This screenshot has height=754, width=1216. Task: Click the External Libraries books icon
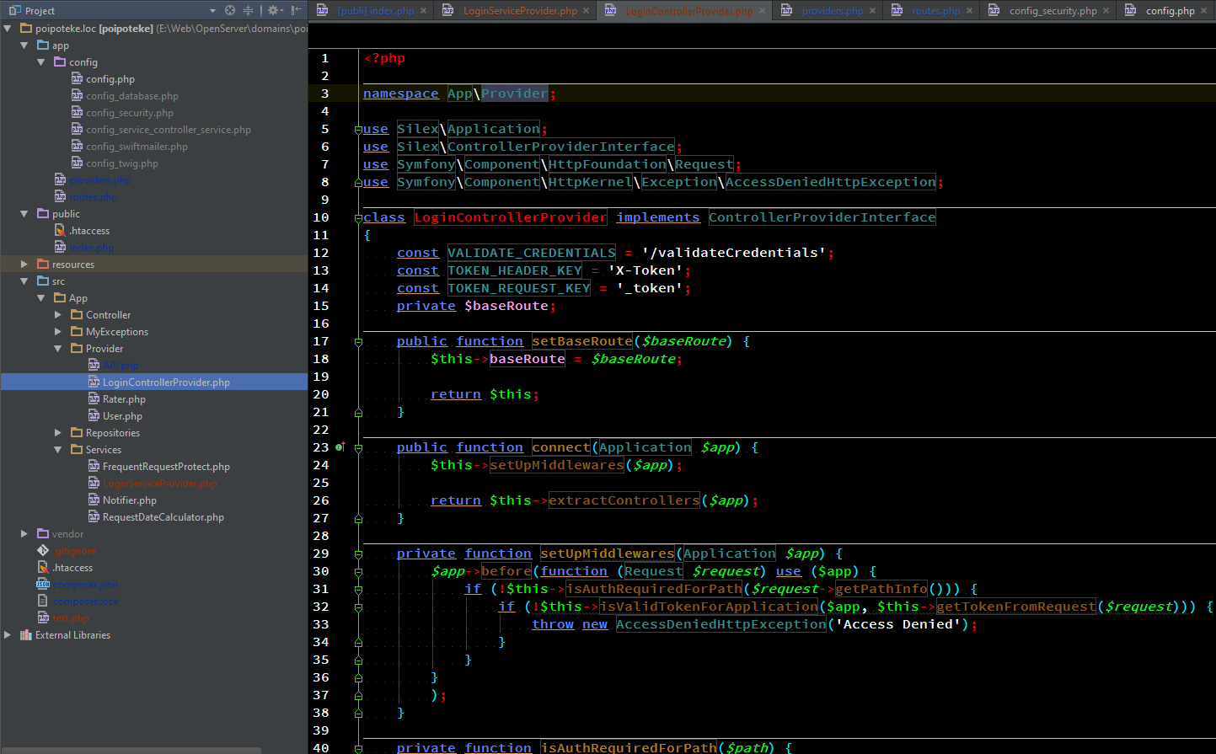pos(25,634)
